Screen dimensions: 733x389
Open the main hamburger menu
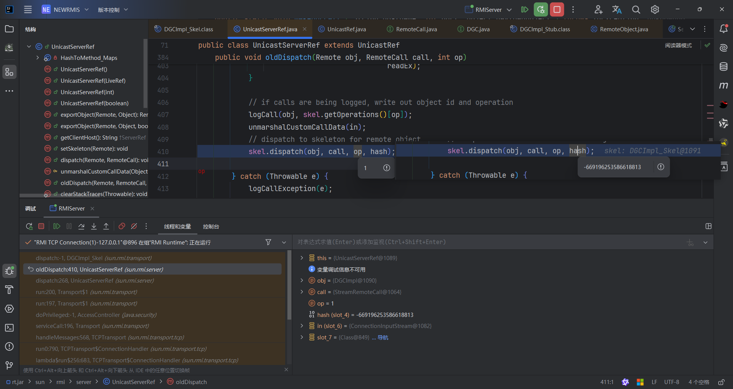click(x=28, y=10)
